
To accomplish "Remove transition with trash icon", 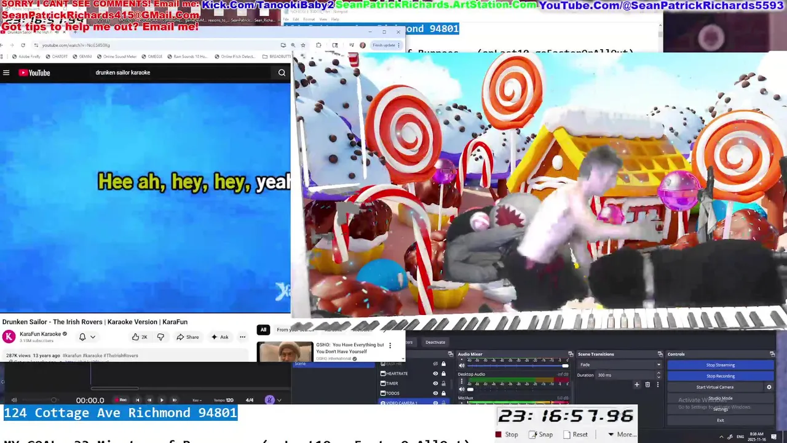I will click(x=647, y=385).
